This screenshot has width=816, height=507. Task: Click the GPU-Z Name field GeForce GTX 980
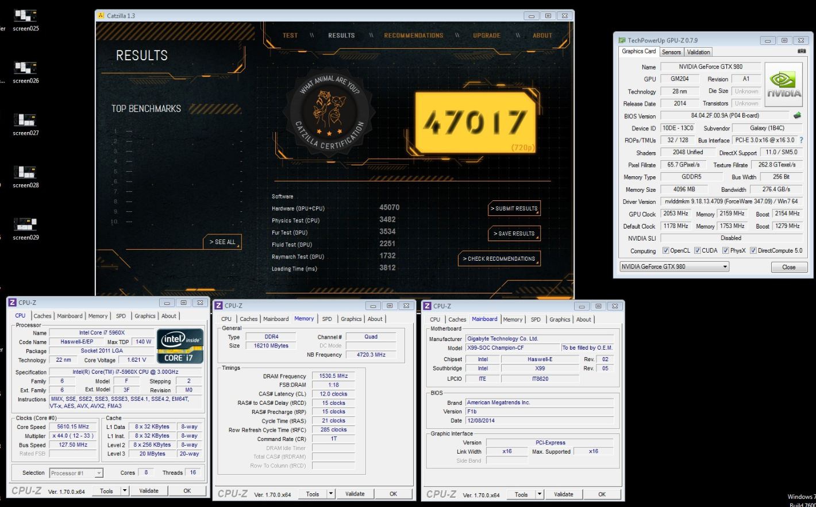[x=710, y=67]
